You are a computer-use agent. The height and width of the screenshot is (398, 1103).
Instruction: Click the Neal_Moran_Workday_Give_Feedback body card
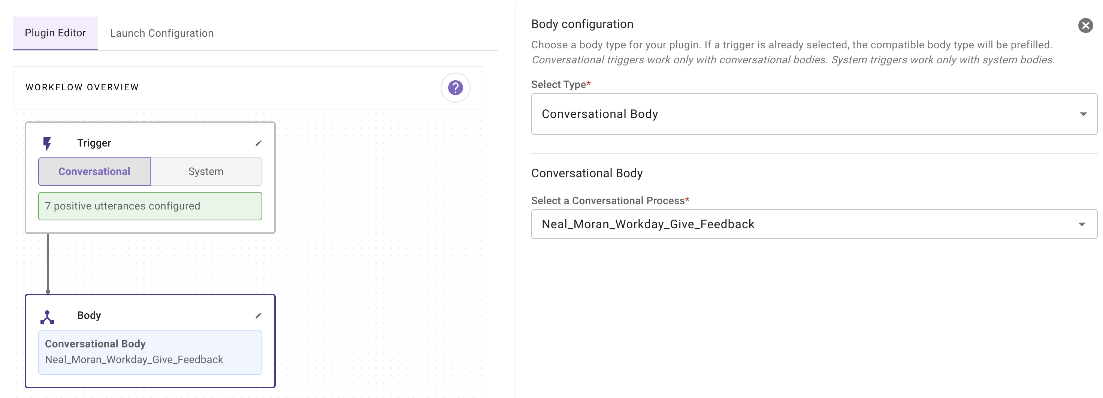coord(150,352)
